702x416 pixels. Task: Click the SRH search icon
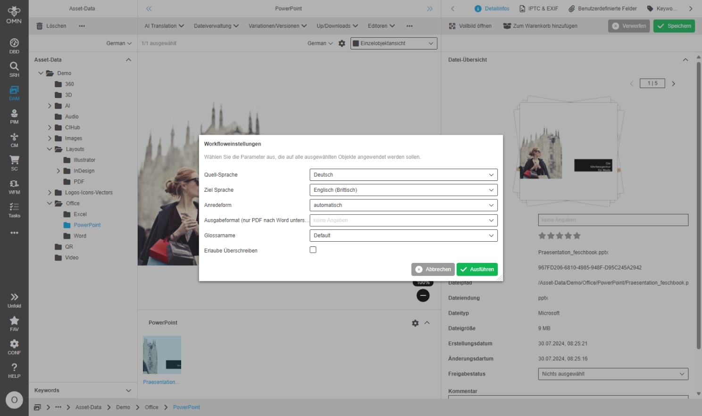click(14, 69)
